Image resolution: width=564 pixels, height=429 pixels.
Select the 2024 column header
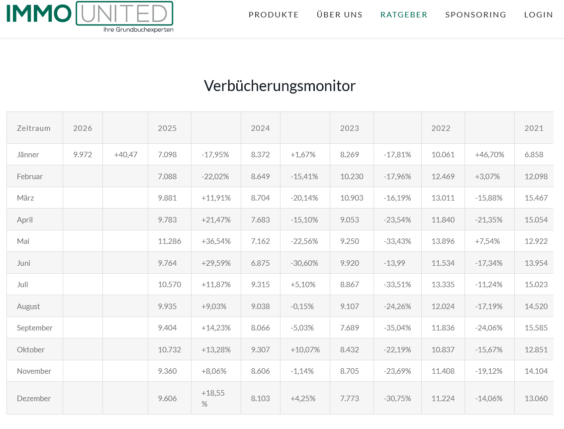coord(261,128)
